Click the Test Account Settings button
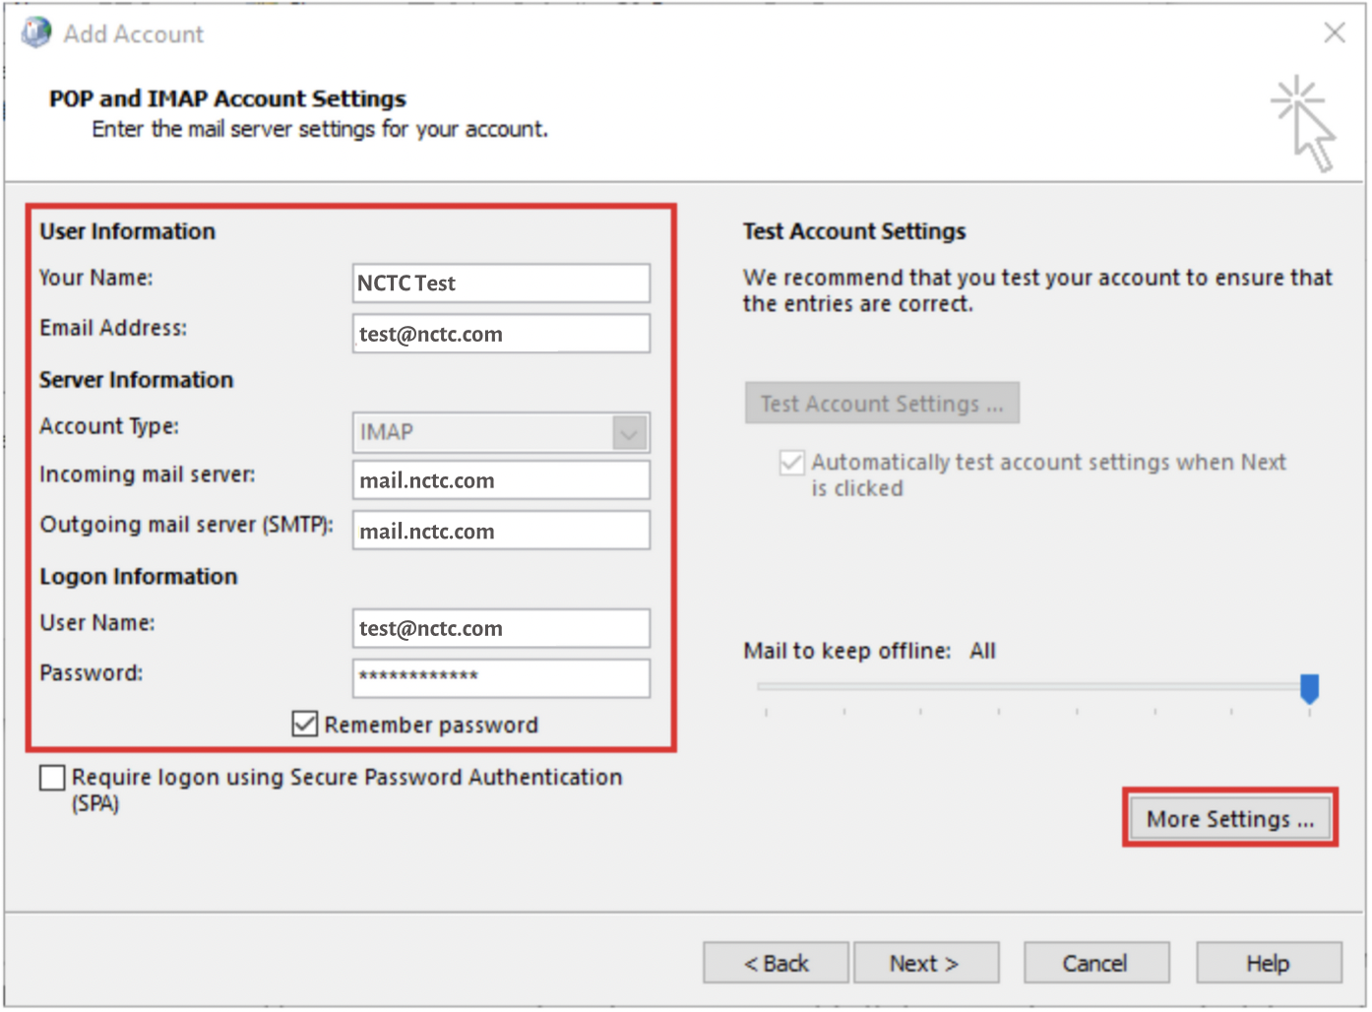 [881, 403]
